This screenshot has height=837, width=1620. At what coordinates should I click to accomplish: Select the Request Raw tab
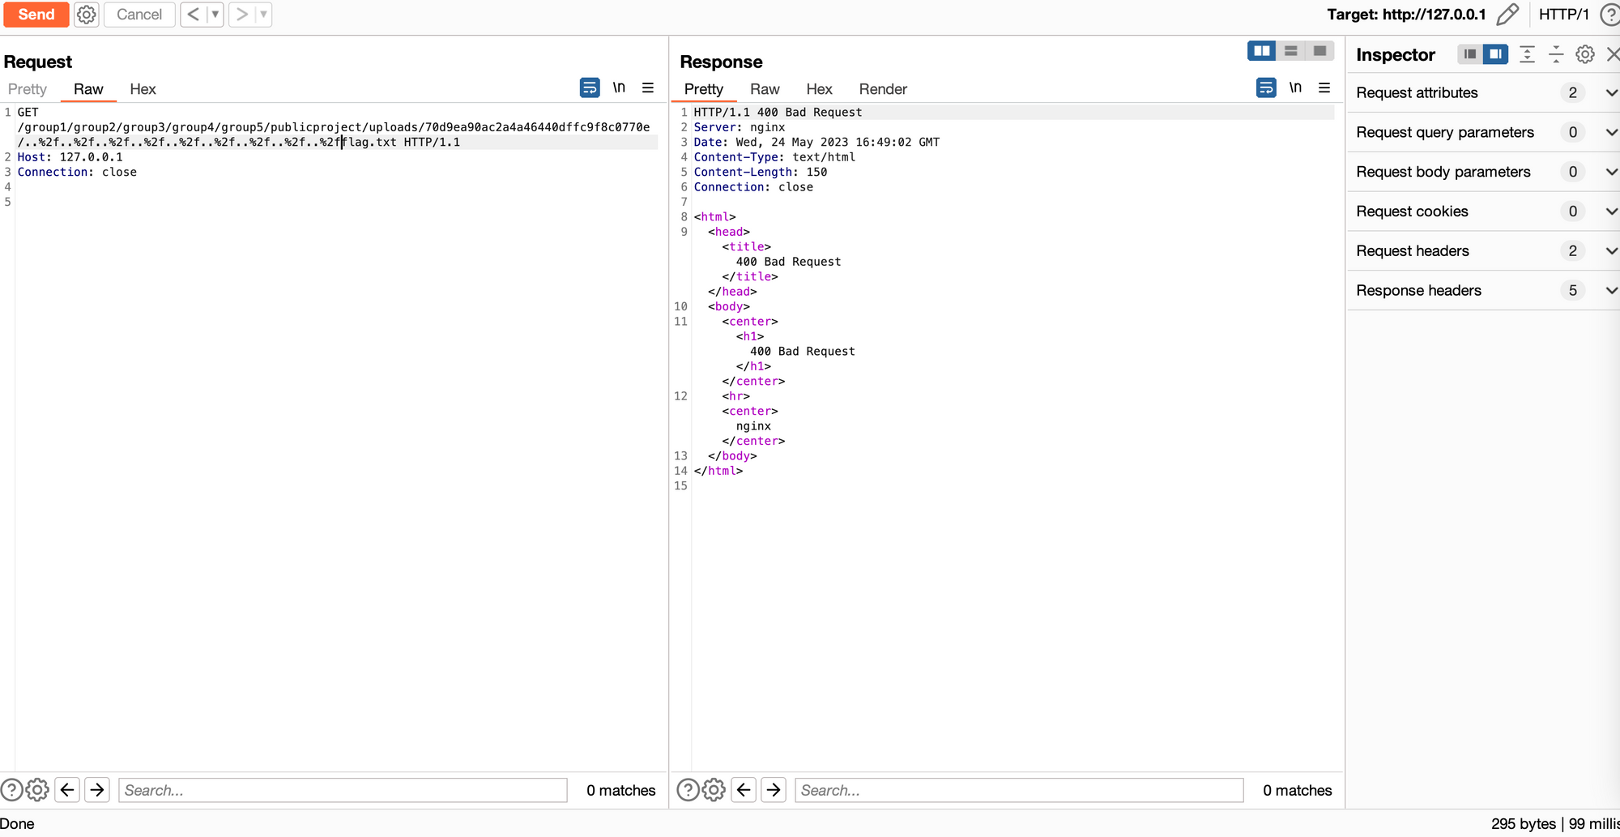pyautogui.click(x=88, y=89)
